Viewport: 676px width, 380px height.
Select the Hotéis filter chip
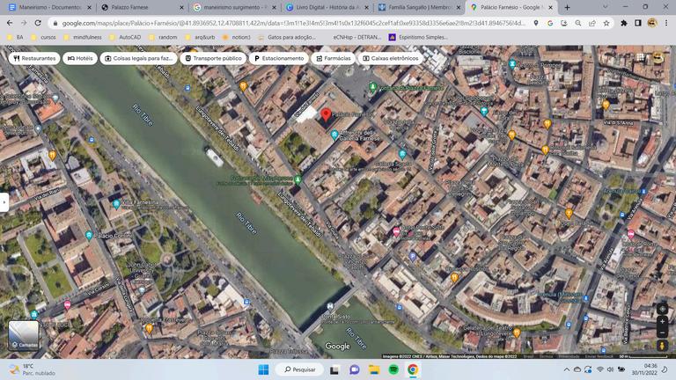pos(80,58)
